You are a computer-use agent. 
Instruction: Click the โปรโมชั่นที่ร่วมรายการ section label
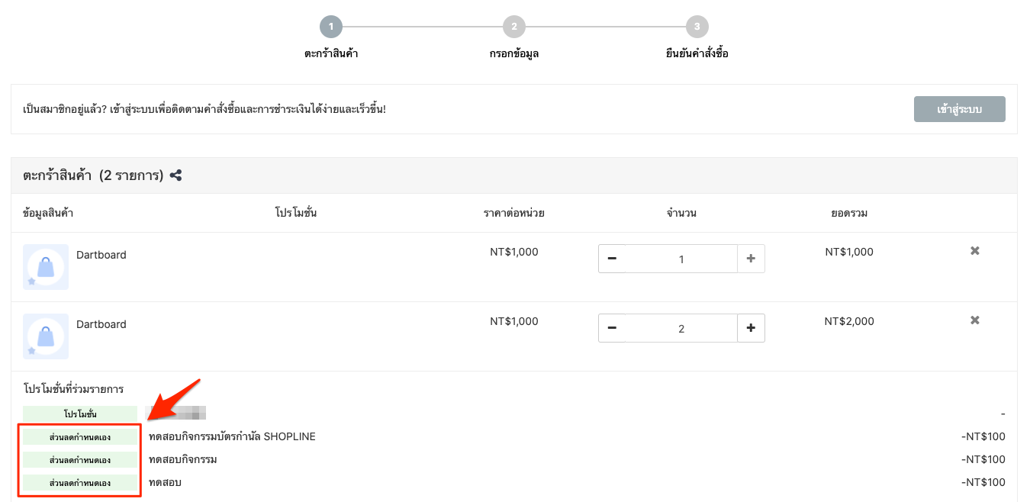73,389
